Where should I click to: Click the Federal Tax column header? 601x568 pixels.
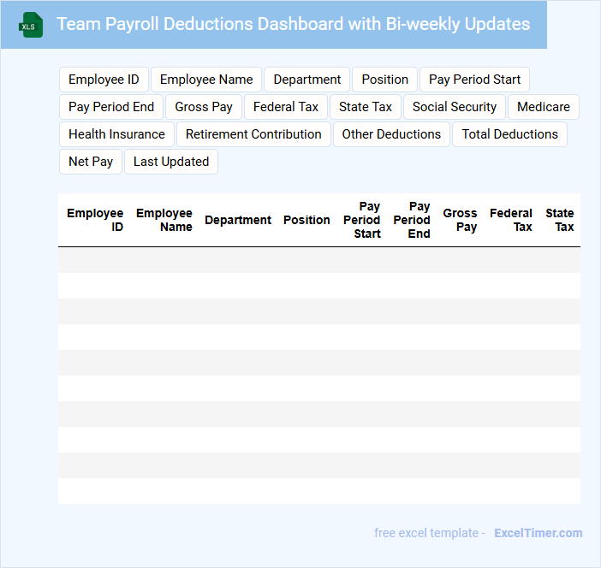click(x=511, y=220)
